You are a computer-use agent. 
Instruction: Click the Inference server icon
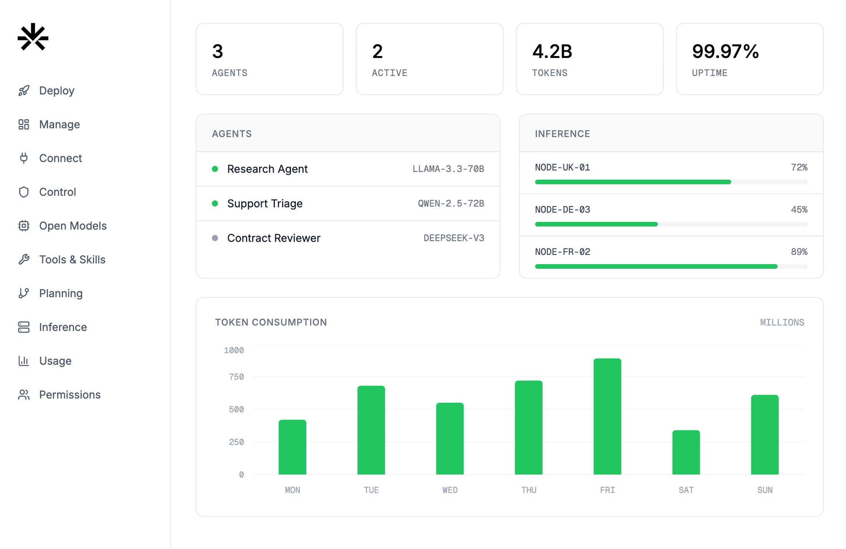click(24, 327)
